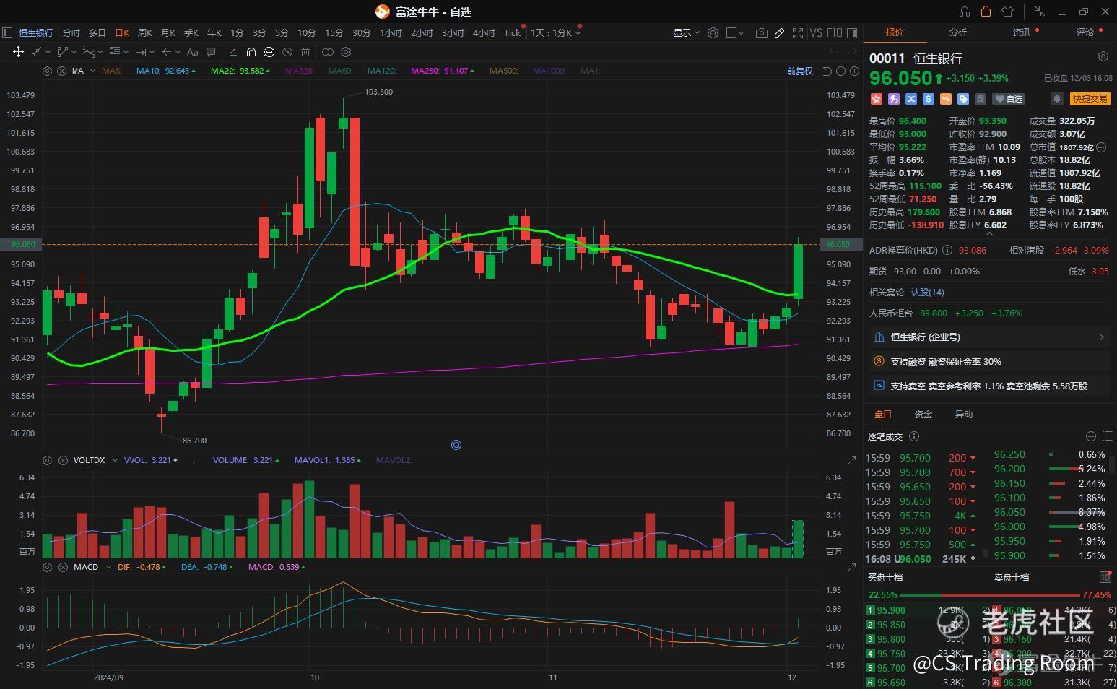
Task: Expand chart to fullscreen
Action: [798, 32]
